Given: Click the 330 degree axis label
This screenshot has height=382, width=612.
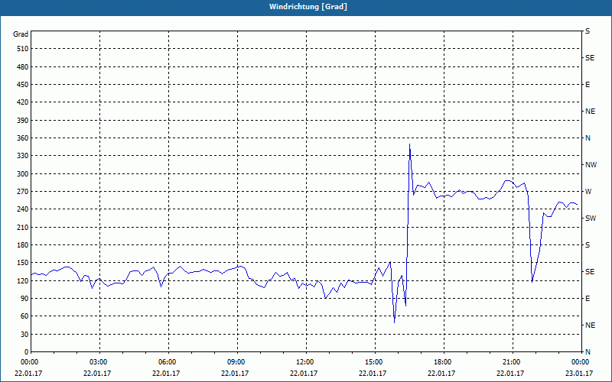Looking at the screenshot, I should (x=23, y=156).
